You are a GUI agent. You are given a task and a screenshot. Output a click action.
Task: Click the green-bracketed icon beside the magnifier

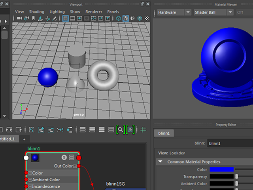tap(130, 129)
